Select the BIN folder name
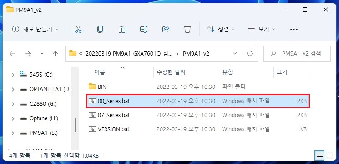Viewport: 339px width, 164px height. 102,87
